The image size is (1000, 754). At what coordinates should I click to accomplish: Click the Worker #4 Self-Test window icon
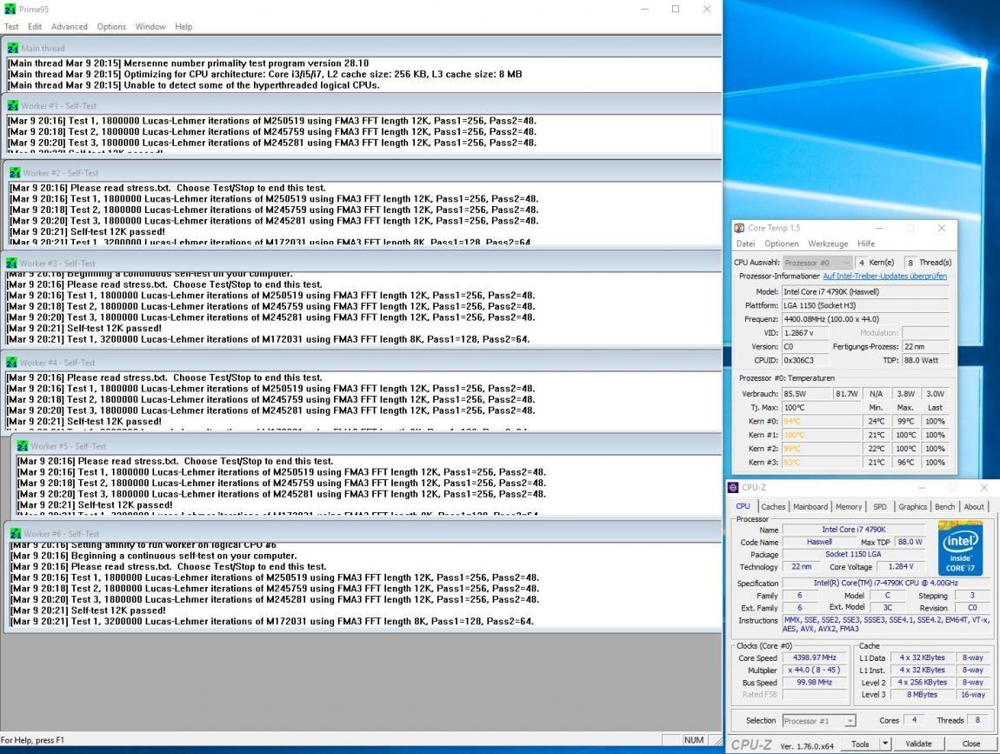click(x=11, y=363)
